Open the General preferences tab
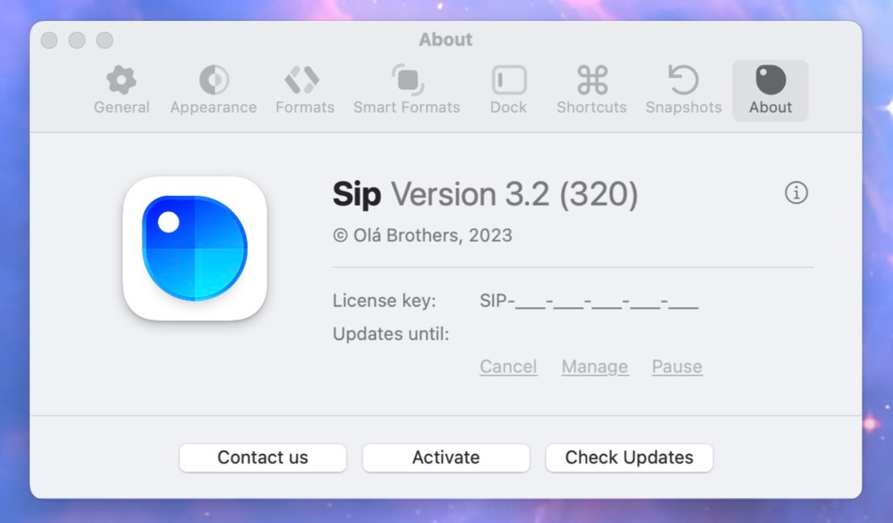Viewport: 893px width, 523px height. pos(121,90)
